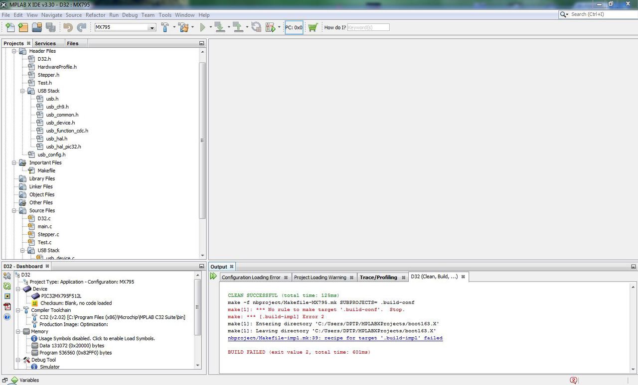
Task: Click Read Device Memory upload icon
Action: point(238,27)
